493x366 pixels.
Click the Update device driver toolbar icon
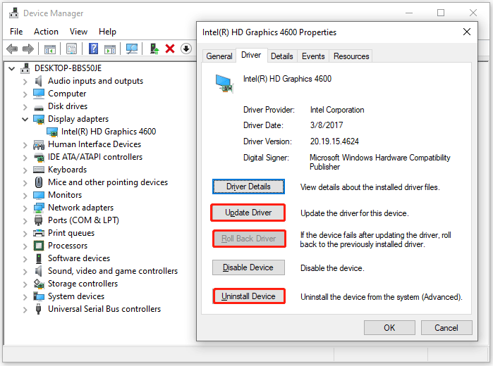pyautogui.click(x=154, y=49)
